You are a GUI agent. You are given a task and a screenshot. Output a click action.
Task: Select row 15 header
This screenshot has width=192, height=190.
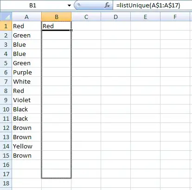point(6,155)
